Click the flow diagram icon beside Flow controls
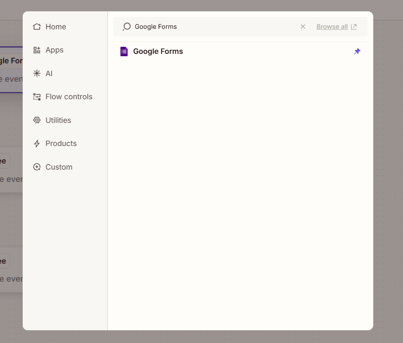 [x=37, y=97]
